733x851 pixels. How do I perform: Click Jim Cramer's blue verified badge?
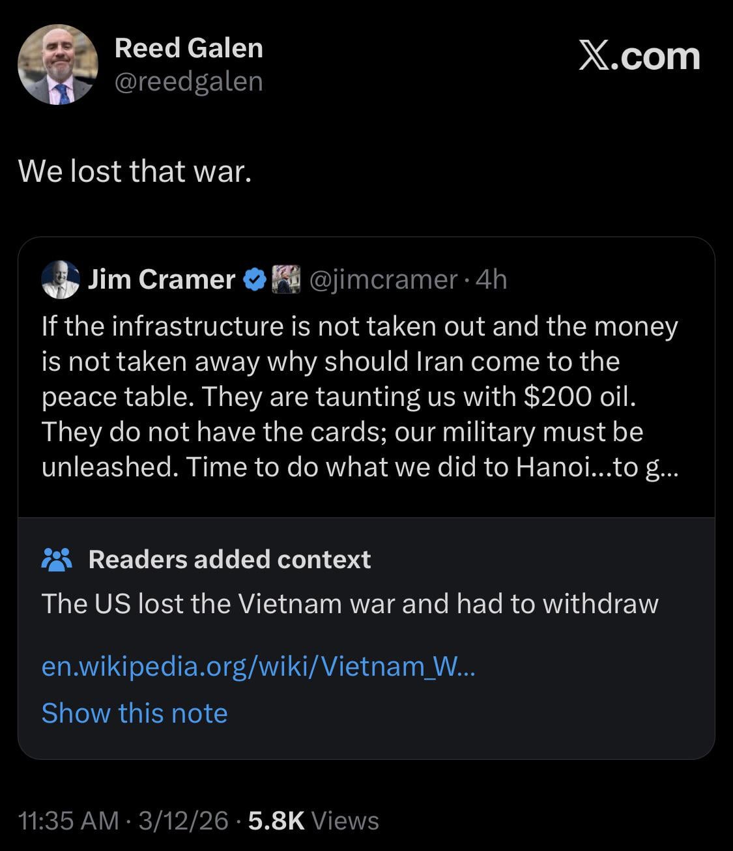coord(254,280)
